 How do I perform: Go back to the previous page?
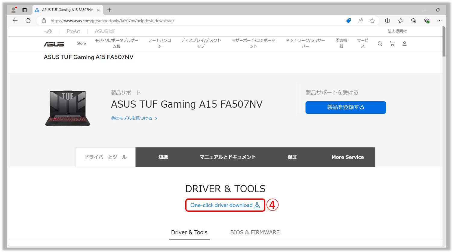click(15, 20)
